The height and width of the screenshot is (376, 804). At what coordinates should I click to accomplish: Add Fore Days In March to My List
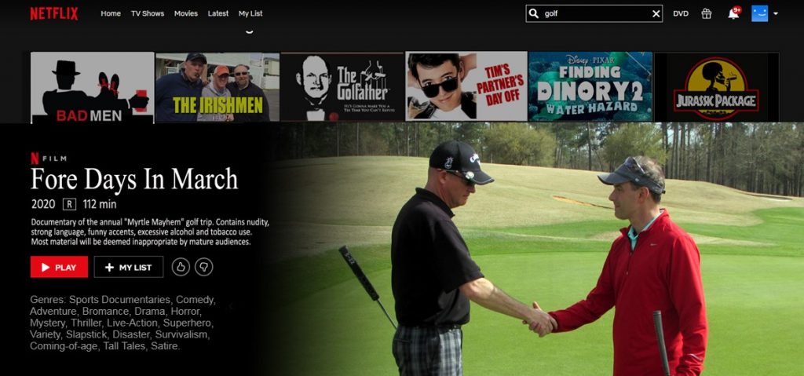[129, 267]
